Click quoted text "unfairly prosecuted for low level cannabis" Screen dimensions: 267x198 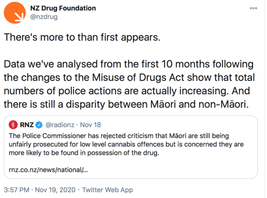tap(76, 143)
